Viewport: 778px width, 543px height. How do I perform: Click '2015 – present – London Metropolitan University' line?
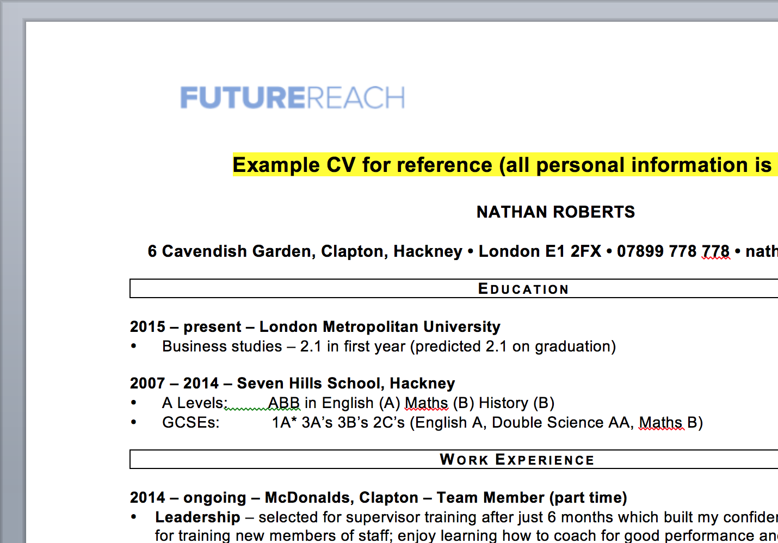315,326
